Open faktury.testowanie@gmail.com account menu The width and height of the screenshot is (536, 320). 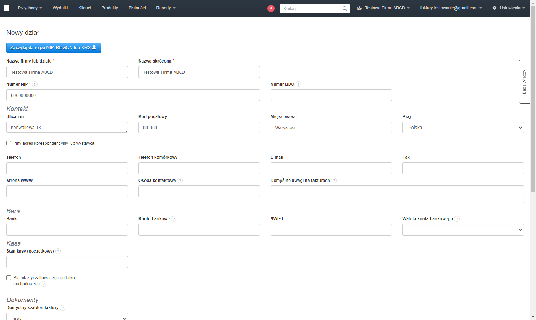tap(451, 8)
